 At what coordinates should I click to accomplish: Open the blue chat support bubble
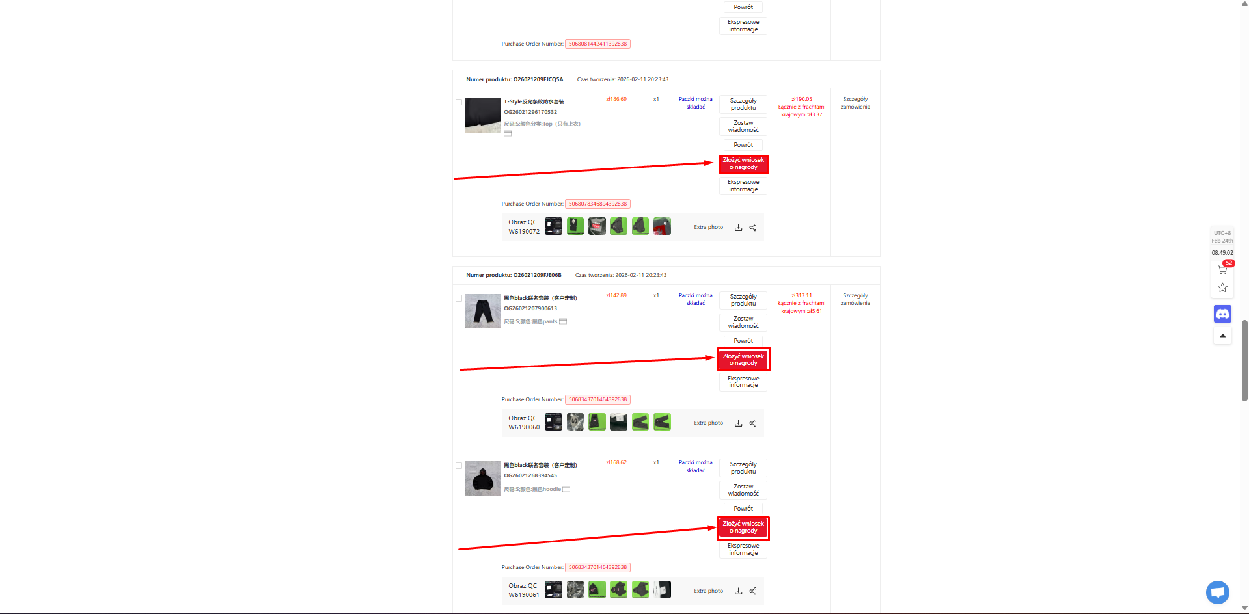[1217, 592]
